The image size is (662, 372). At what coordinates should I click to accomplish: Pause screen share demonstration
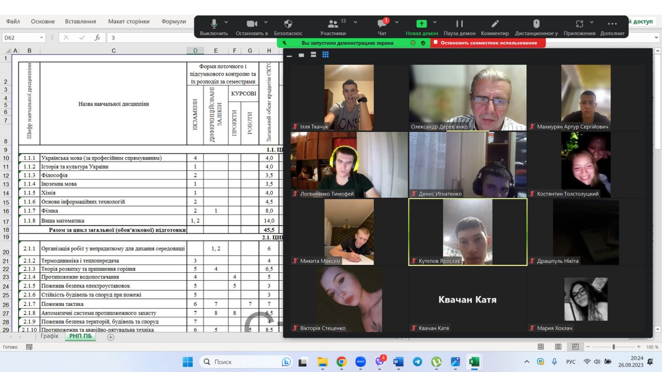[459, 24]
